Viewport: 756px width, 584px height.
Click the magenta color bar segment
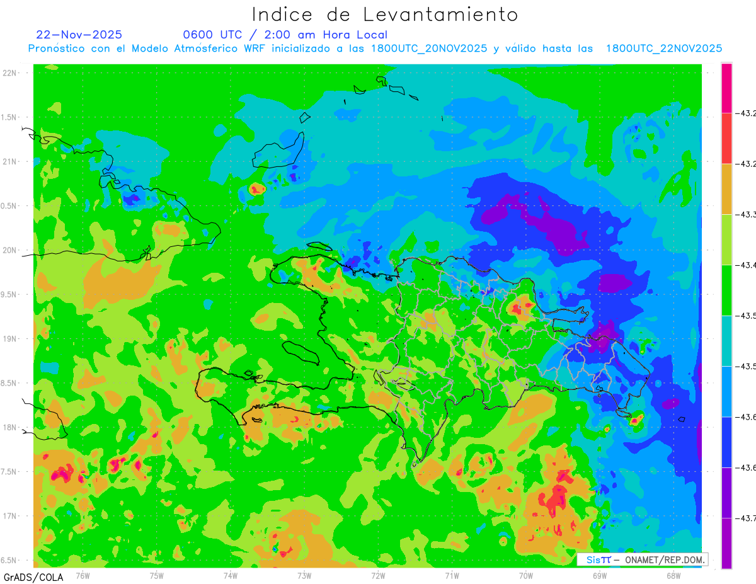(x=726, y=88)
